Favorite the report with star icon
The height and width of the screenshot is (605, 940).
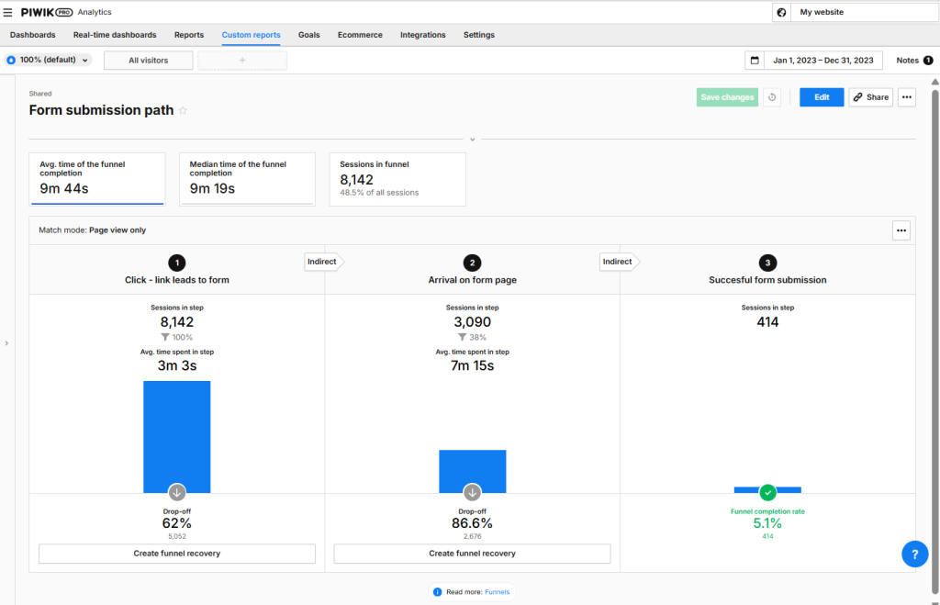(x=183, y=110)
